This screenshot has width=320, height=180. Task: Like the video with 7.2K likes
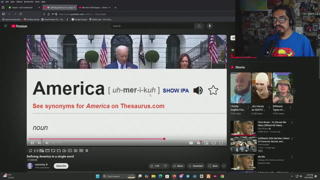(154, 166)
